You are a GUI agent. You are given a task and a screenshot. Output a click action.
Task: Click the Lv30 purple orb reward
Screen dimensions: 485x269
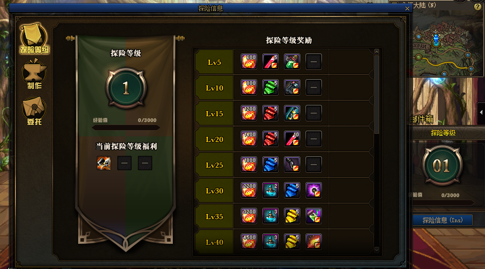coord(313,190)
